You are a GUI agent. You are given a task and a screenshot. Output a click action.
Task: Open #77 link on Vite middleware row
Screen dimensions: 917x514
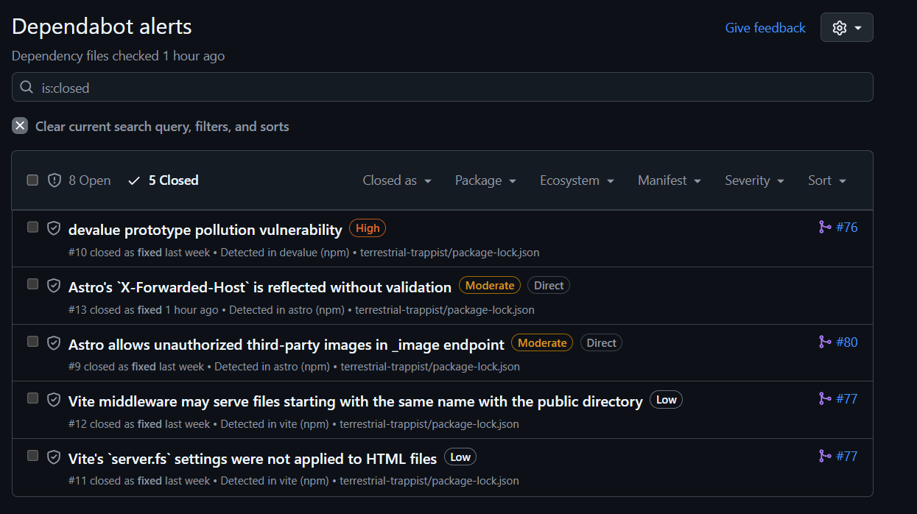pyautogui.click(x=847, y=398)
